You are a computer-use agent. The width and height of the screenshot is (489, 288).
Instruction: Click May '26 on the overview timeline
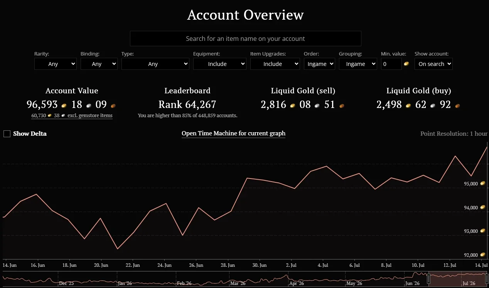click(x=354, y=283)
